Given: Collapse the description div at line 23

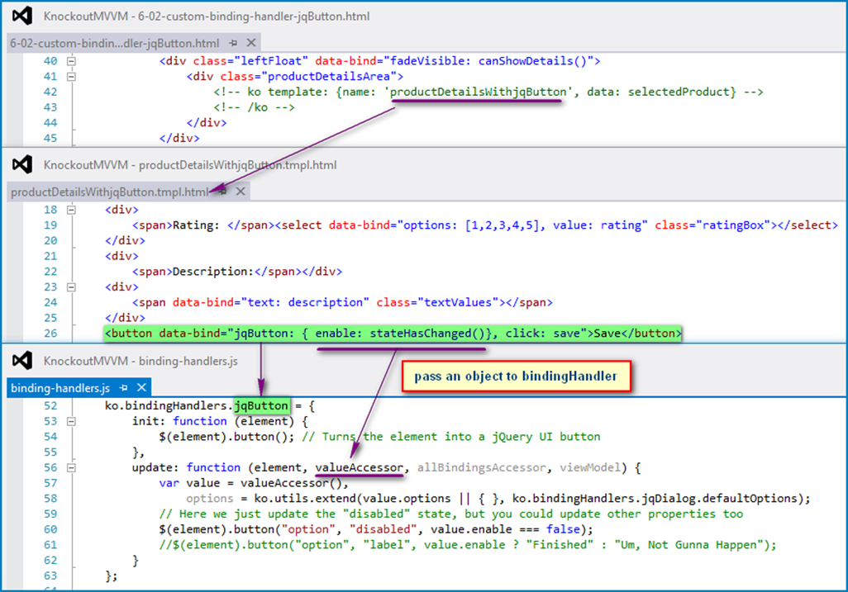Looking at the screenshot, I should (72, 287).
